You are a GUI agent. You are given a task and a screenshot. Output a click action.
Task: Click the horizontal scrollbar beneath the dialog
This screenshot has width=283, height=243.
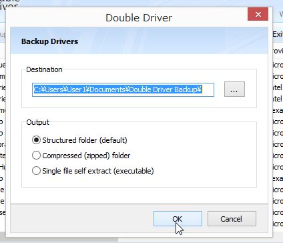coord(59,240)
